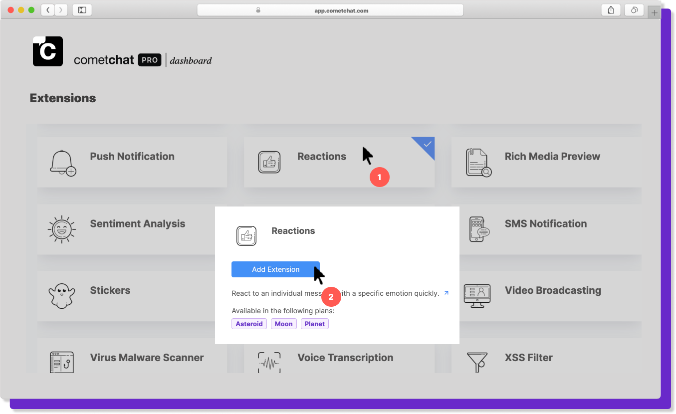The width and height of the screenshot is (676, 414).
Task: Click the Sentiment Analysis smiling sun icon
Action: tap(62, 229)
